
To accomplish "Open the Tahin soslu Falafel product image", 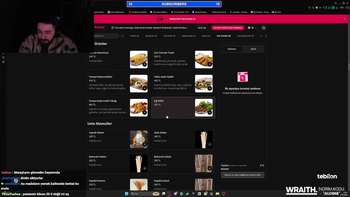I will point(204,83).
